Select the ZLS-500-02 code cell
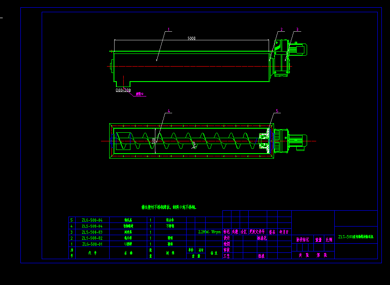Viewport: 390px width, 285px height. click(92, 238)
